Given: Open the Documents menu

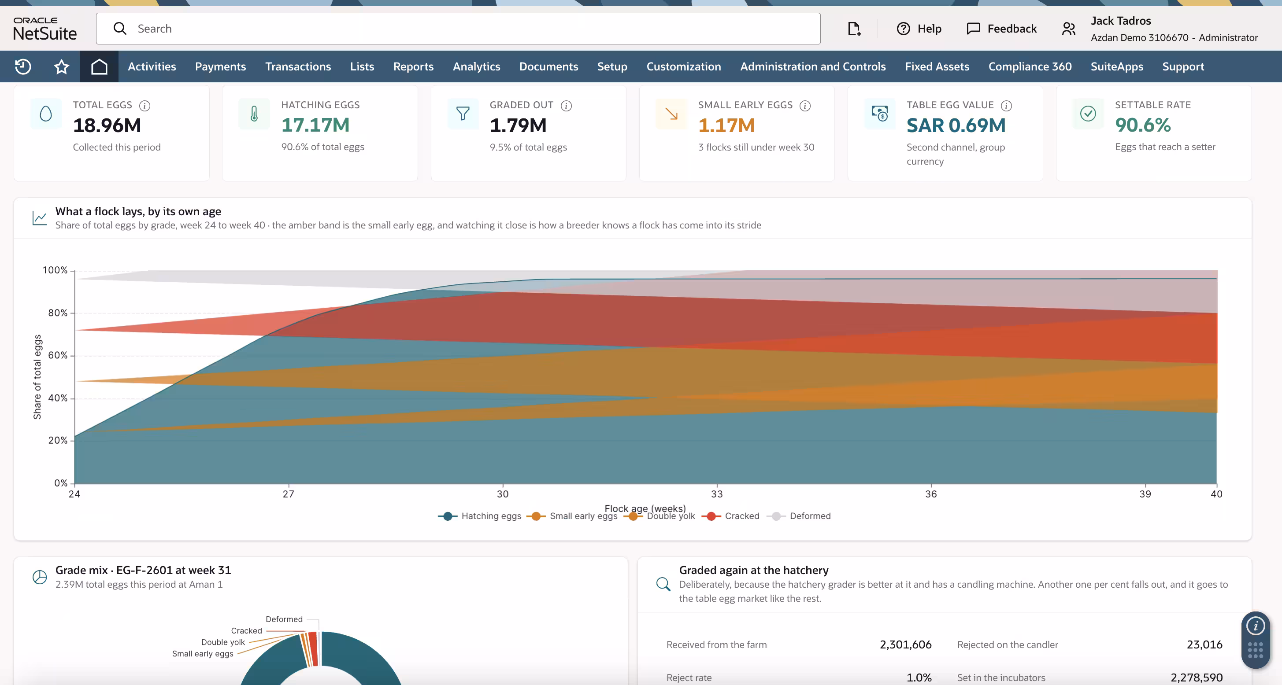Looking at the screenshot, I should [x=548, y=66].
